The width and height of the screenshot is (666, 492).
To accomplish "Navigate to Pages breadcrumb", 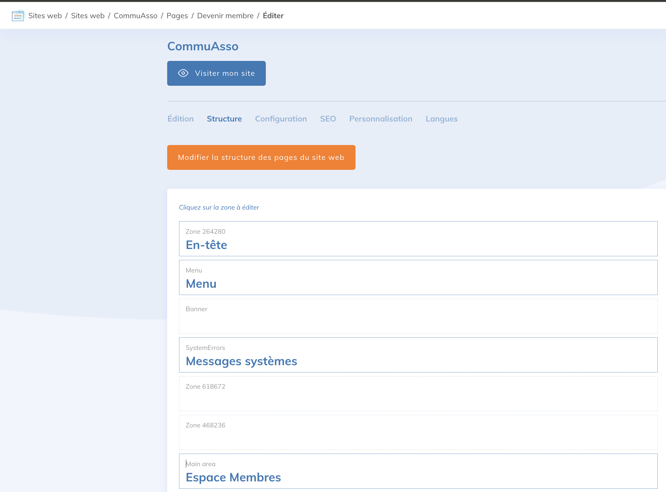I will (x=177, y=16).
